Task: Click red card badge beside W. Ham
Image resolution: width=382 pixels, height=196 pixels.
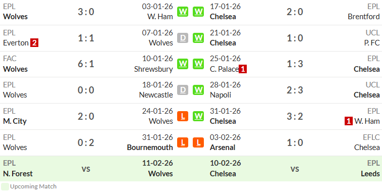Action: [349, 121]
